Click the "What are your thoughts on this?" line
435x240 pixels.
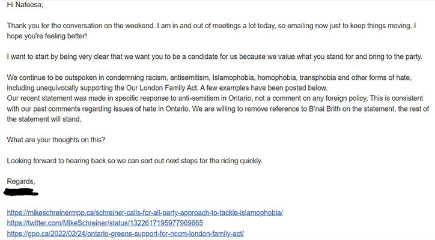(x=56, y=140)
